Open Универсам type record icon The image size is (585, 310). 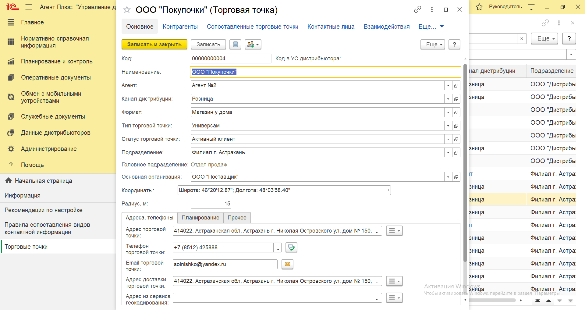[x=456, y=126]
